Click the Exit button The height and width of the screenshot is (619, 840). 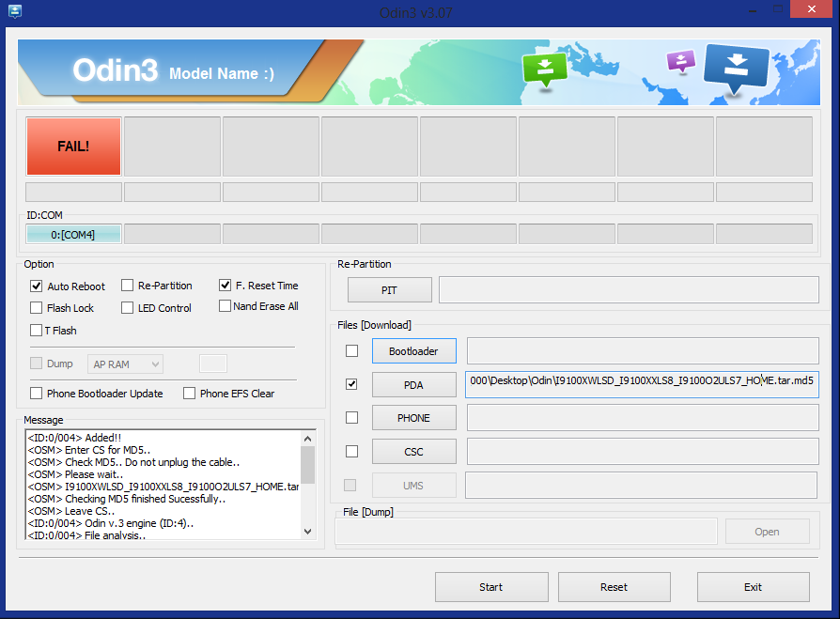pyautogui.click(x=754, y=587)
